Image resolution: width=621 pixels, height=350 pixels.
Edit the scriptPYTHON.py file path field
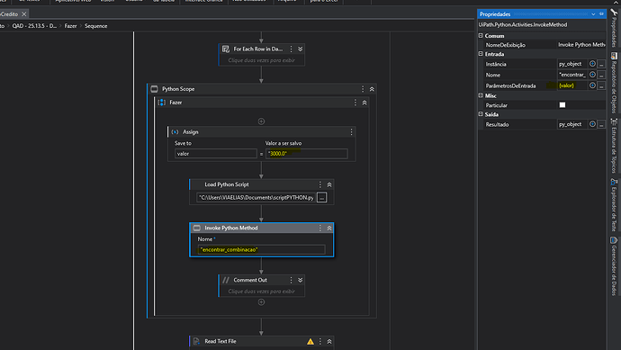pos(256,197)
